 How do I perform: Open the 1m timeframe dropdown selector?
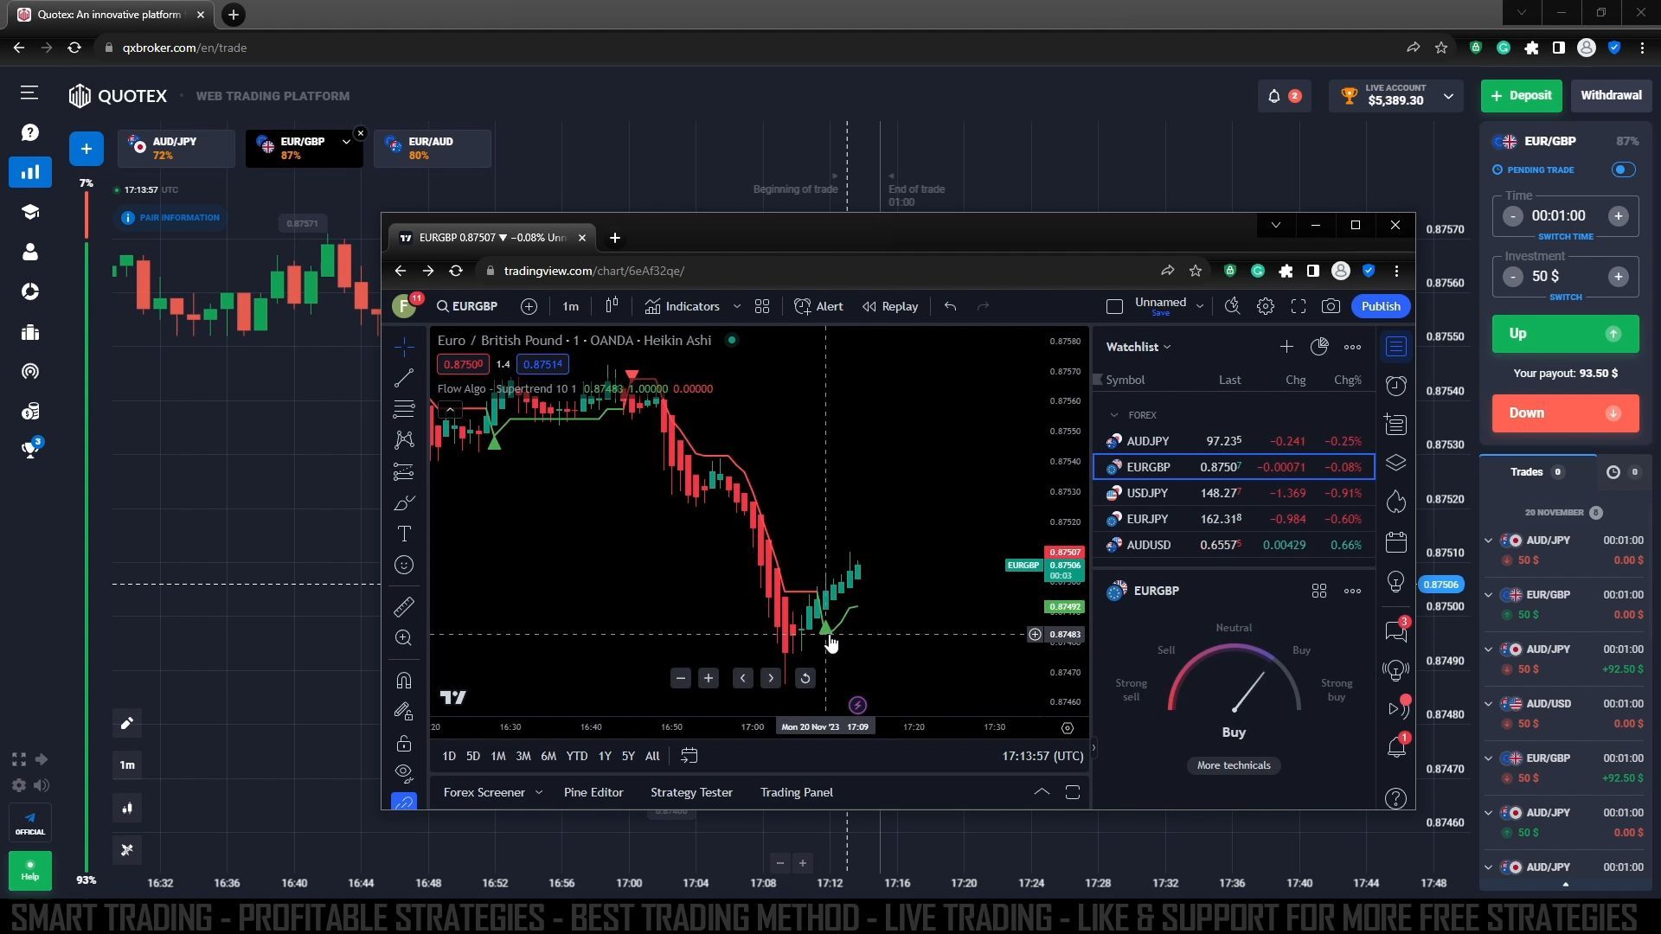(568, 305)
